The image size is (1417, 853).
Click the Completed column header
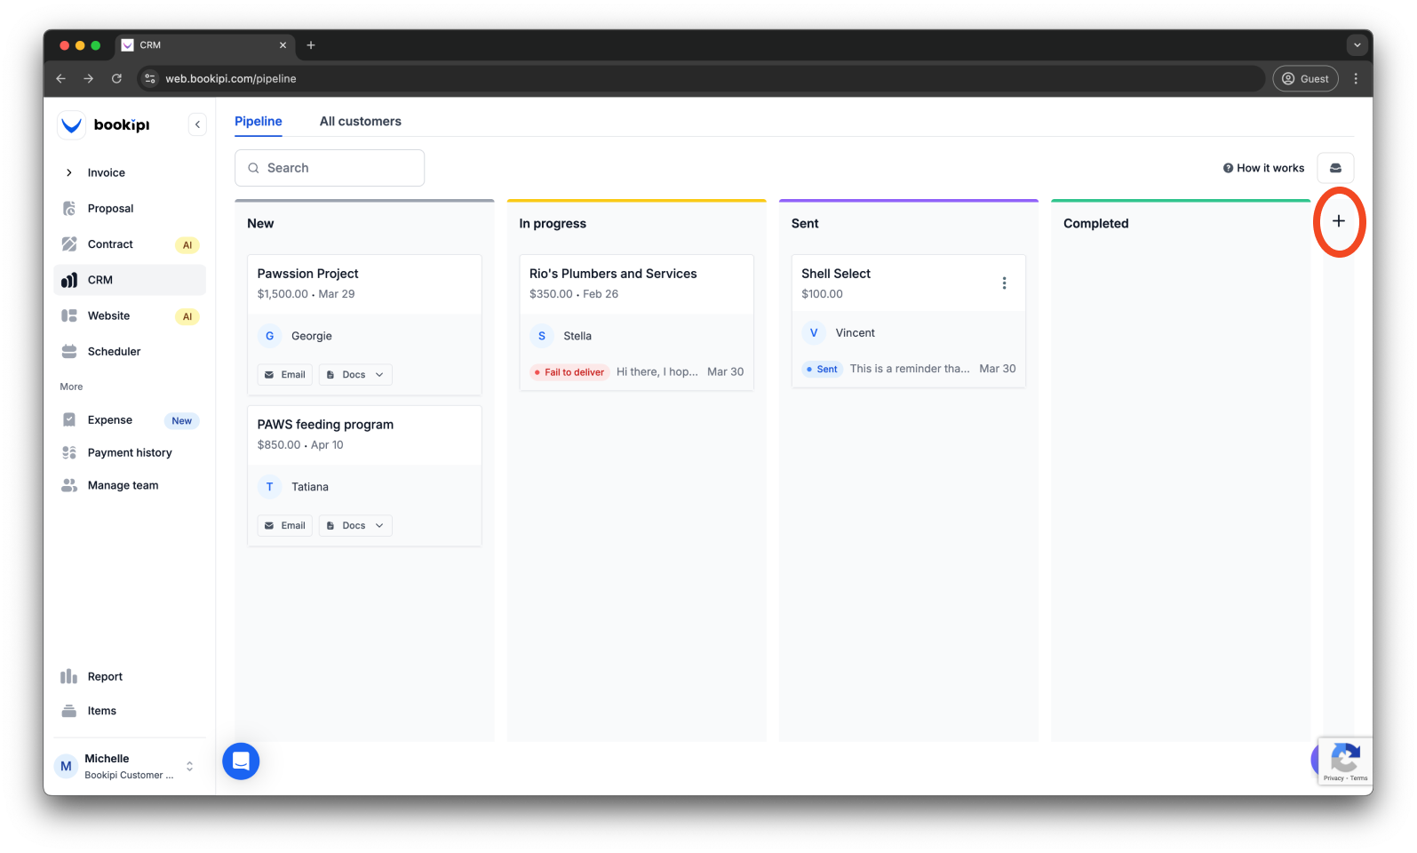[x=1095, y=224]
